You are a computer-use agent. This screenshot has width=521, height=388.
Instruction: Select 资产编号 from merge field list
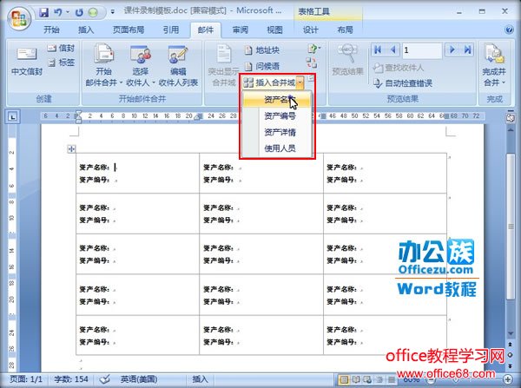pyautogui.click(x=278, y=116)
